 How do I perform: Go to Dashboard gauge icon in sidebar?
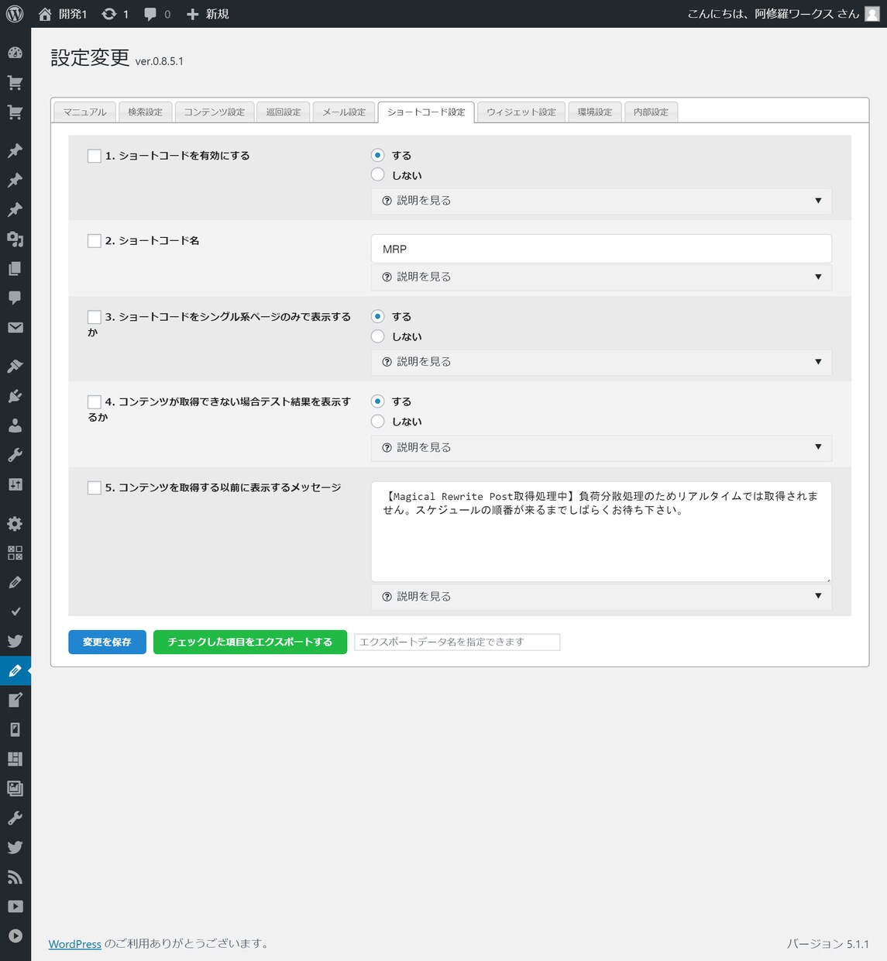[x=15, y=53]
